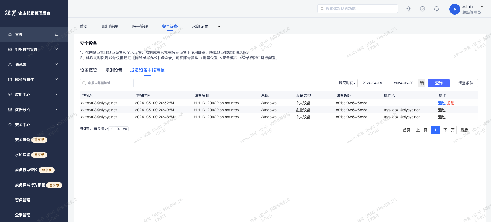
Task: Switch to the 账号管理 tab
Action: point(140,27)
